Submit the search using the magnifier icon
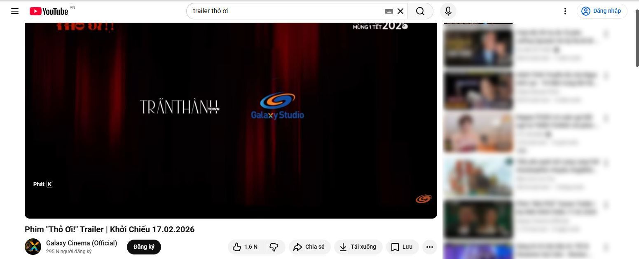The image size is (639, 259). coord(420,11)
